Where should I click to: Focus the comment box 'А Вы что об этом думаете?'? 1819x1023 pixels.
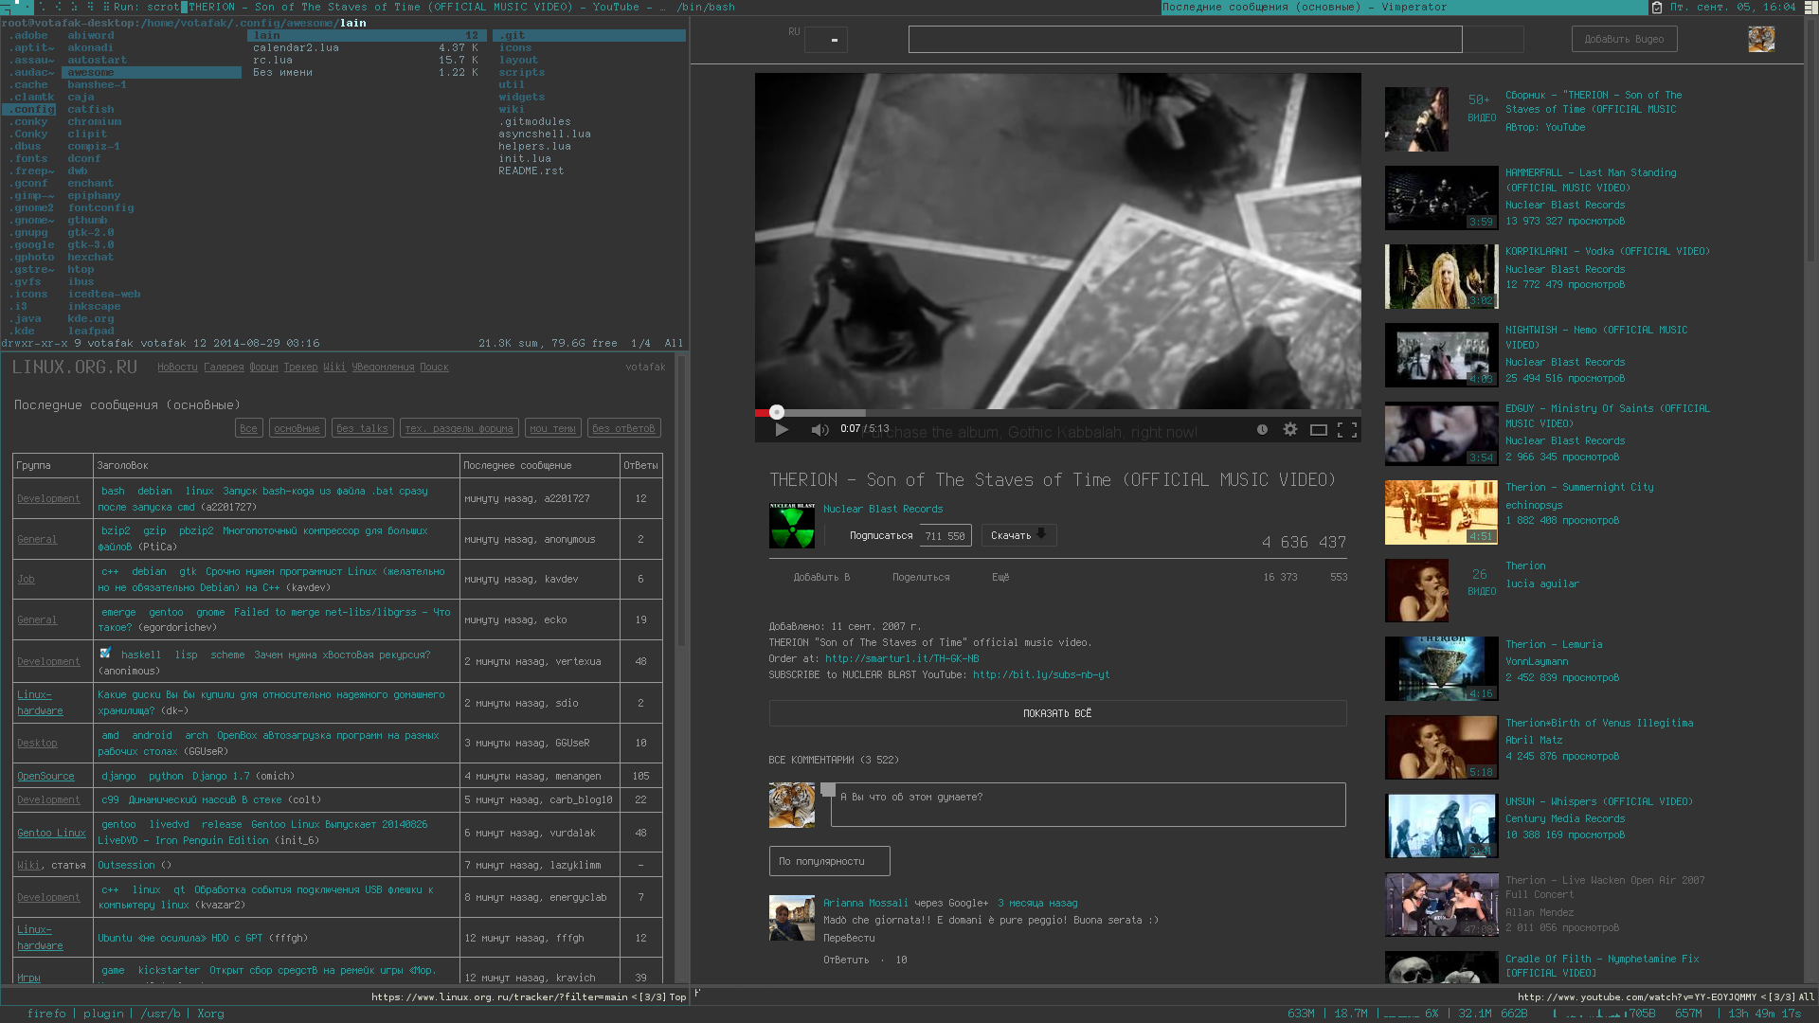(1088, 804)
